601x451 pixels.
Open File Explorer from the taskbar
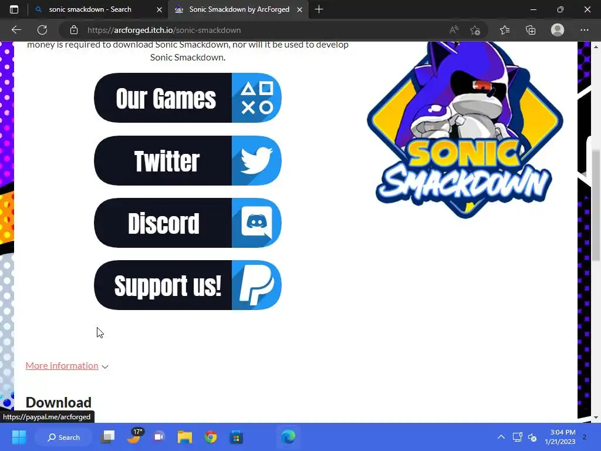point(185,437)
